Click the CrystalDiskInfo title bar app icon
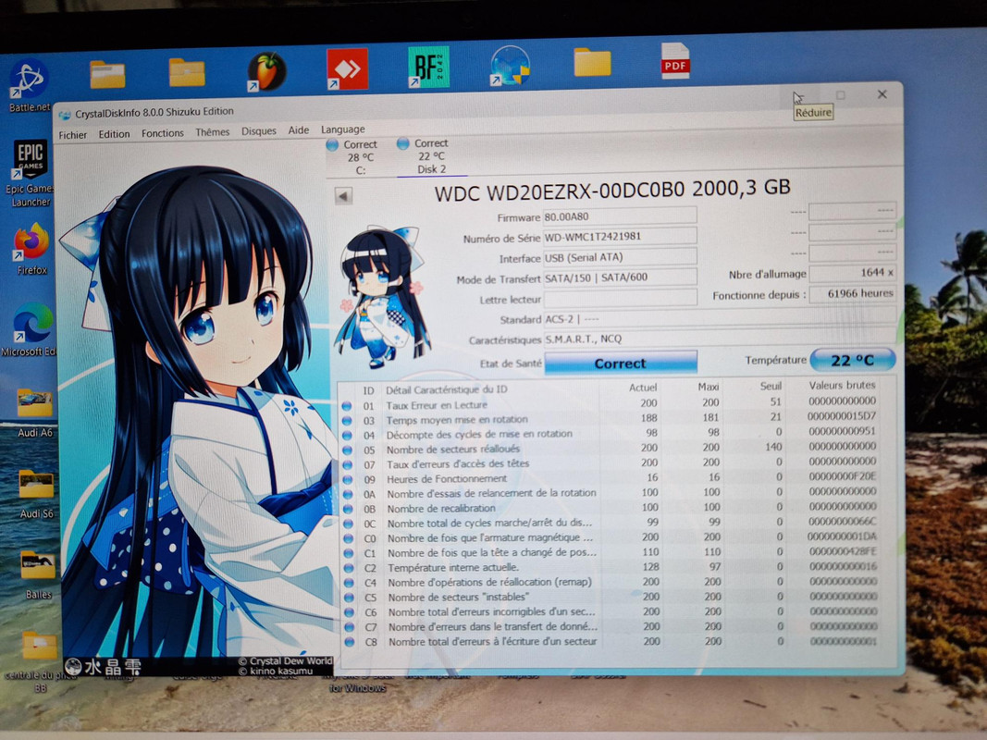The image size is (987, 740). 65,115
